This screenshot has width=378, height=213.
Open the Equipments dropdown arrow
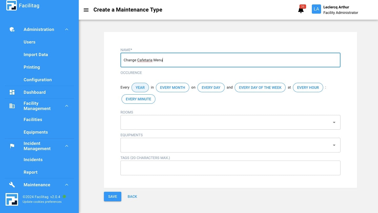click(334, 145)
